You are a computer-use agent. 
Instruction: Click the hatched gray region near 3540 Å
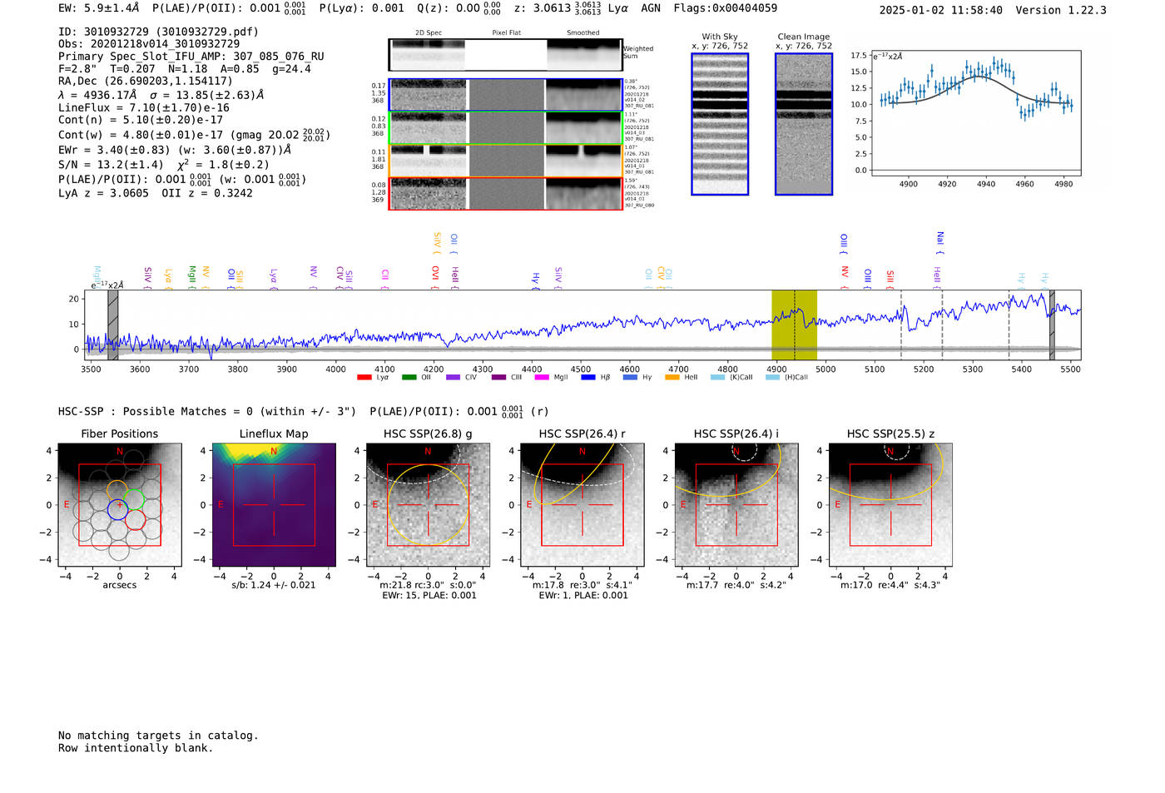tap(112, 325)
